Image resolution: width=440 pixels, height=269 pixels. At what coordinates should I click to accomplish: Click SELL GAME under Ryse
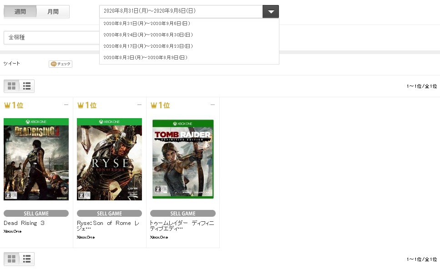click(110, 214)
